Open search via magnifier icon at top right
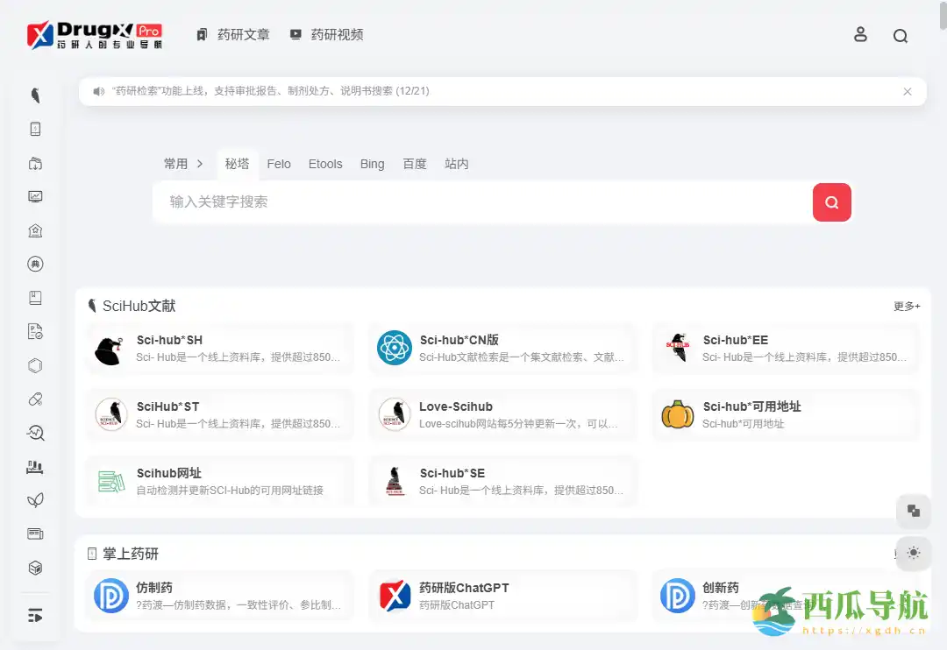The height and width of the screenshot is (650, 947). (901, 35)
